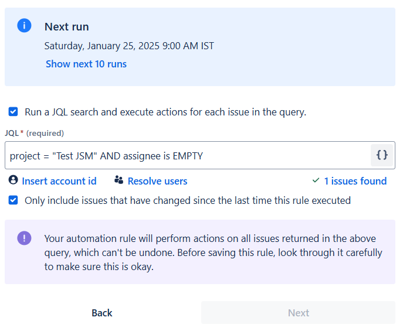Viewport: 403px width, 331px height.
Task: Click the Next run heading
Action: point(67,27)
